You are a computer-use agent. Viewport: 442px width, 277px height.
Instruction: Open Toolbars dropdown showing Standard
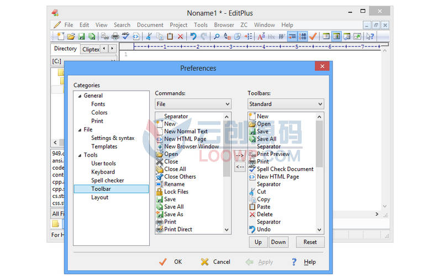click(x=286, y=104)
